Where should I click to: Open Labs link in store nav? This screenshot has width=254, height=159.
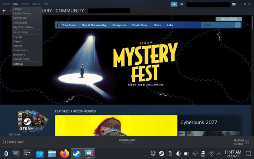pyautogui.click(x=170, y=25)
